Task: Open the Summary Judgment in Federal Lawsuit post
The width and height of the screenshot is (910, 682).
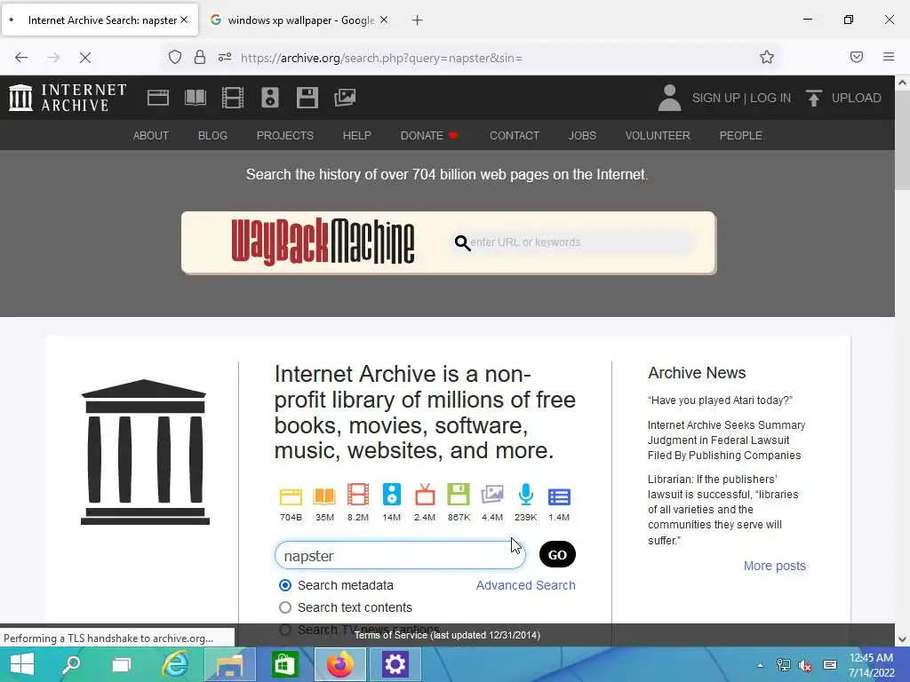Action: tap(727, 440)
